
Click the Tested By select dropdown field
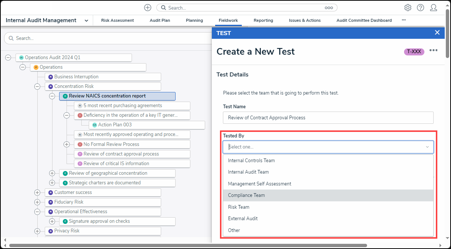pos(328,147)
